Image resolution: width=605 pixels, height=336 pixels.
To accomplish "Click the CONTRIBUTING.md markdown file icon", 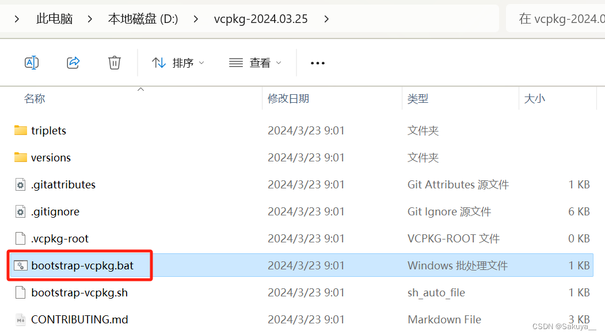I will point(21,319).
